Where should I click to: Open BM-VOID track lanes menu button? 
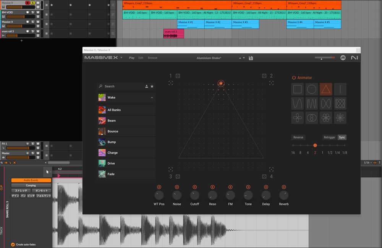[x=38, y=16]
